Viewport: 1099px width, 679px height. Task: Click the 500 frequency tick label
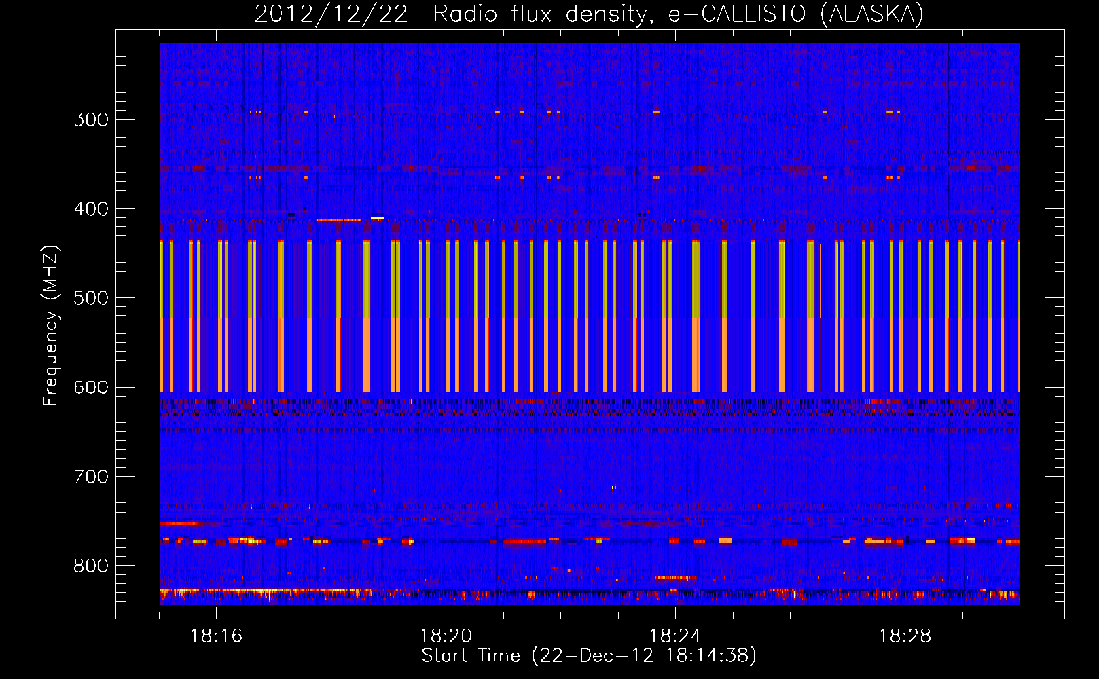91,298
